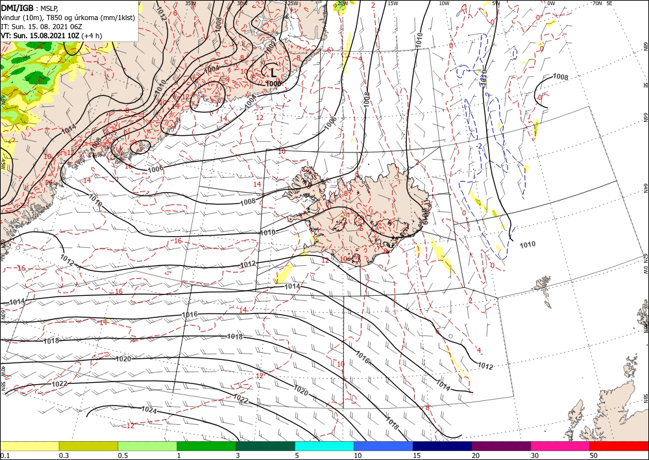Image resolution: width=649 pixels, height=460 pixels.
Task: Click the '70N 5E' corner grid label
Action: 602,3
